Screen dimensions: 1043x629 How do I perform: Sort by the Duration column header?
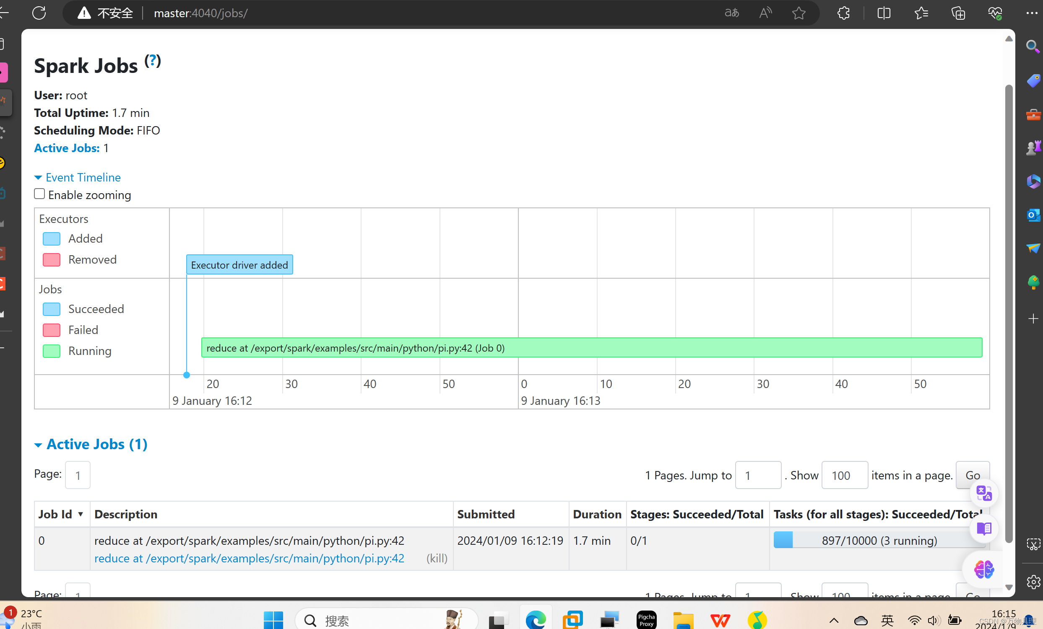[x=597, y=514]
